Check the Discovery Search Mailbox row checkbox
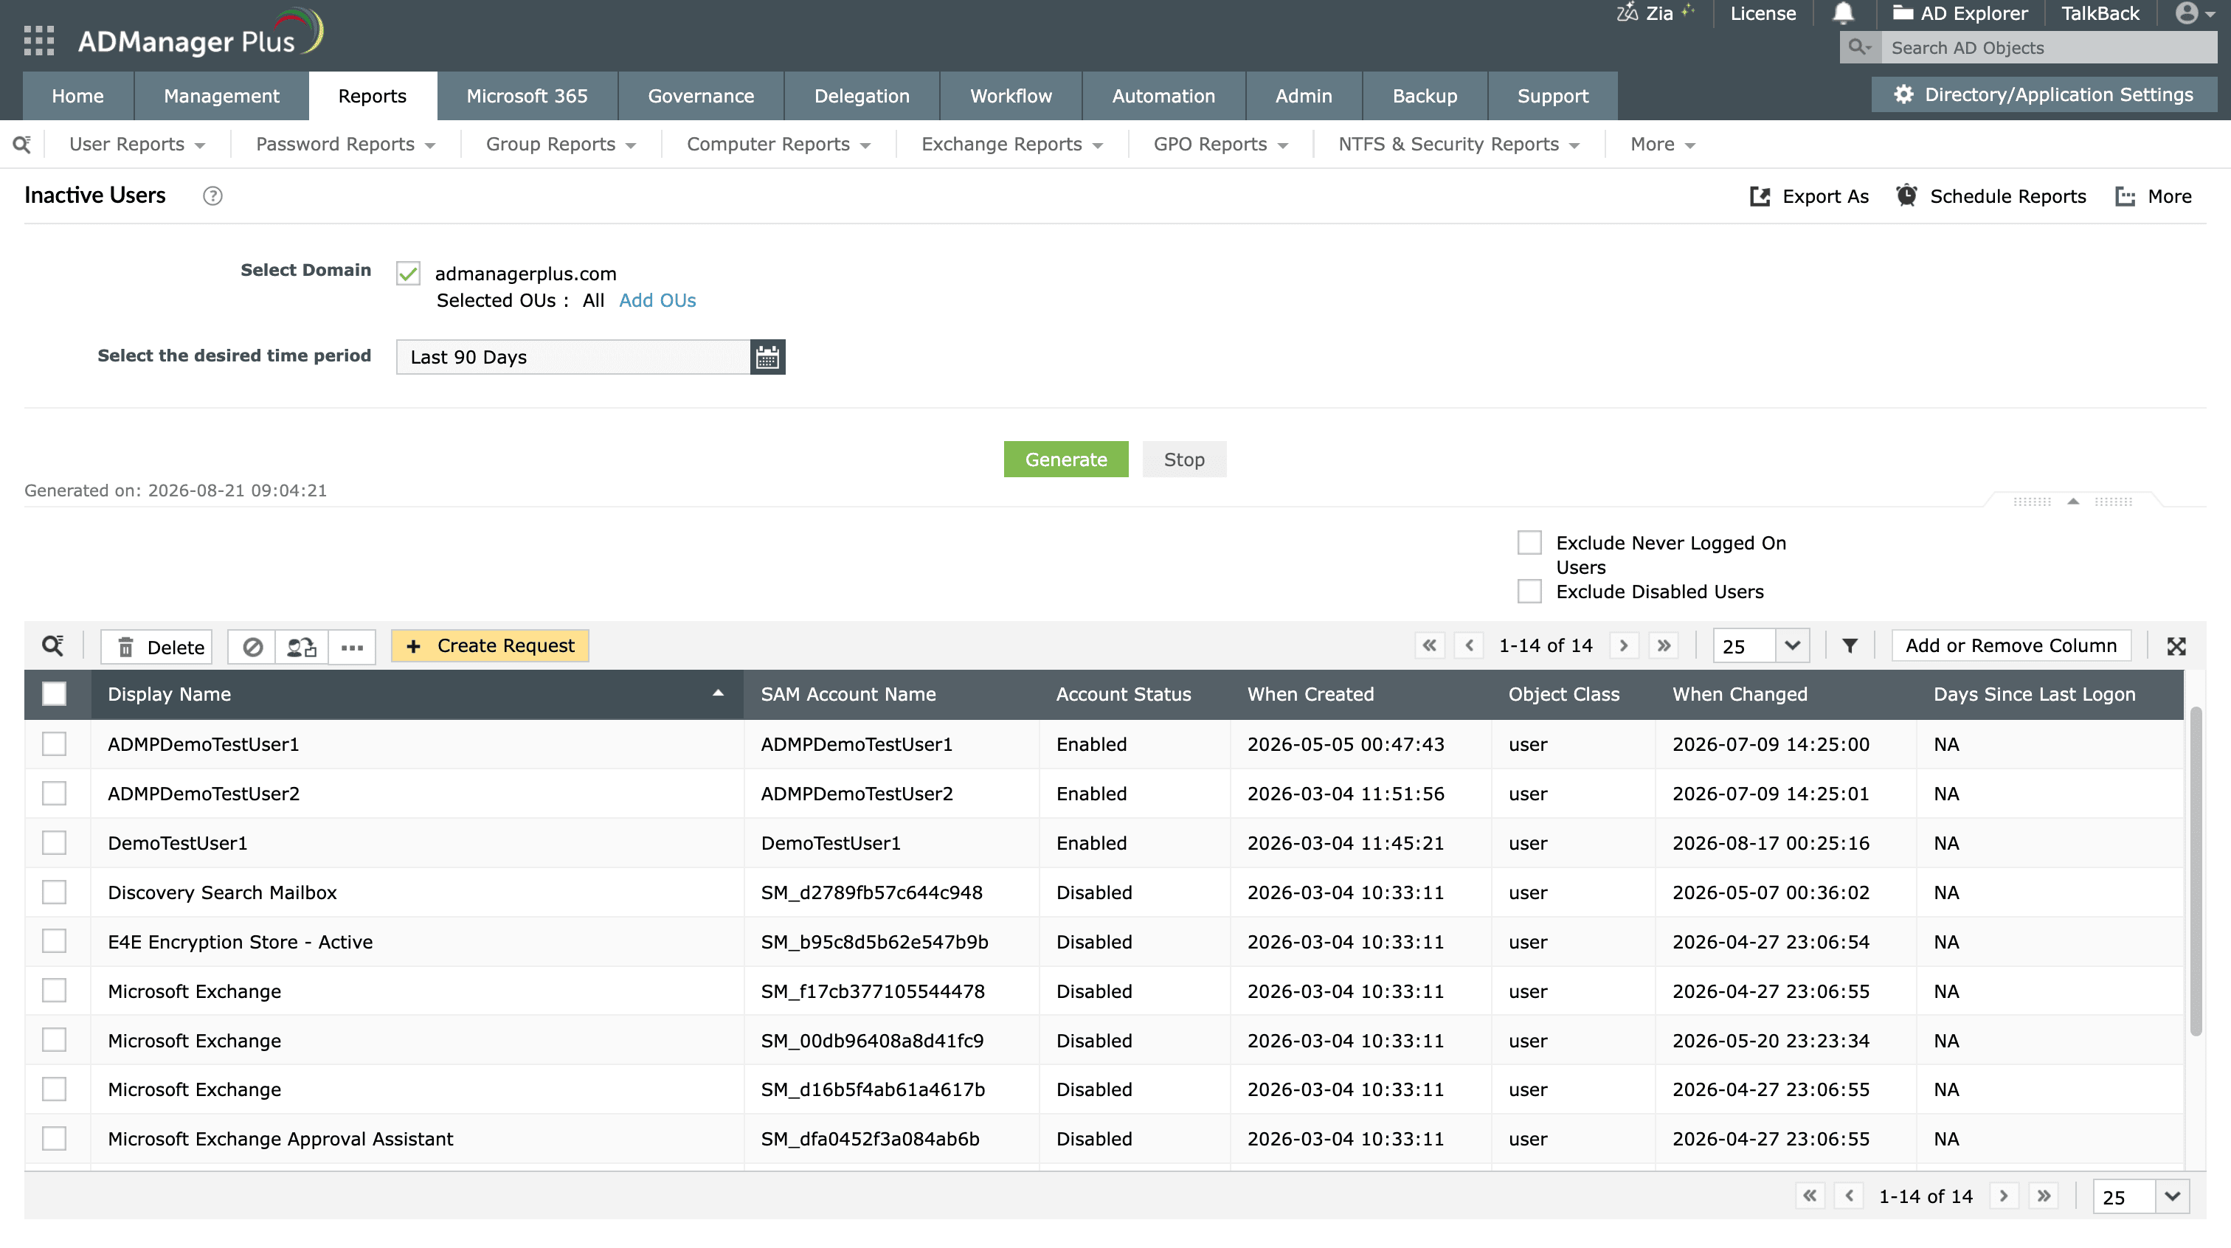2231x1248 pixels. click(x=54, y=892)
